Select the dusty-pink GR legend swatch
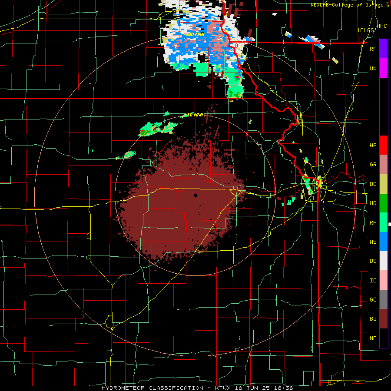Viewport: 391px width, 391px height. (384, 165)
